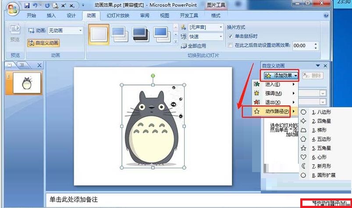Image resolution: width=352 pixels, height=208 pixels.
Task: Click 添加效果 add effect button
Action: 281,75
